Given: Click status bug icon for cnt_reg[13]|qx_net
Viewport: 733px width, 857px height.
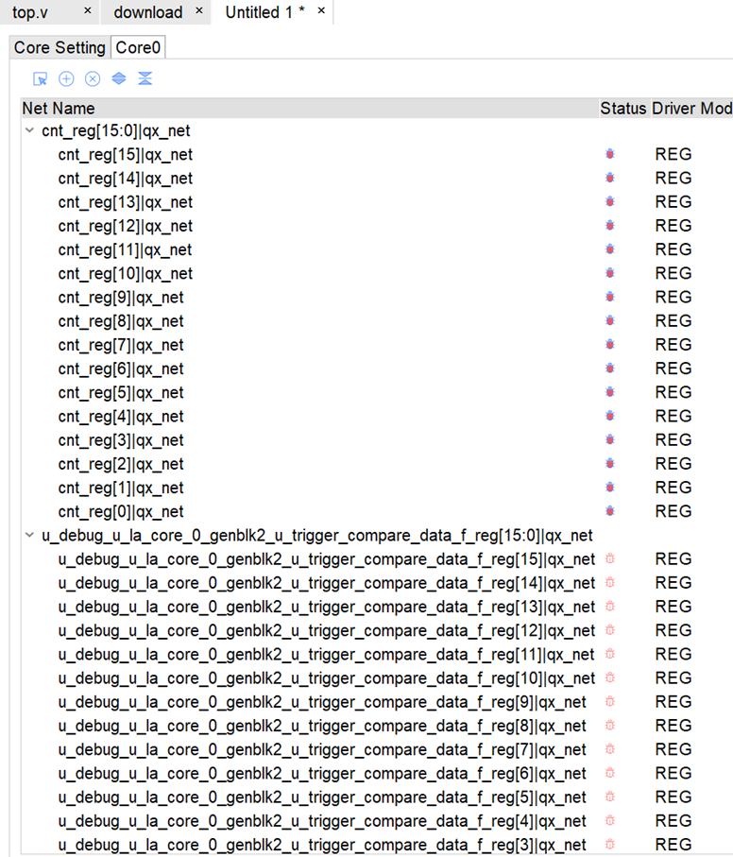Looking at the screenshot, I should point(610,201).
